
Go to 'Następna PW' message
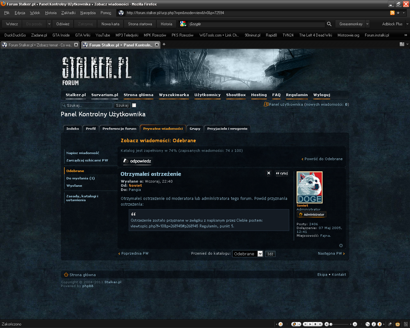point(331,253)
